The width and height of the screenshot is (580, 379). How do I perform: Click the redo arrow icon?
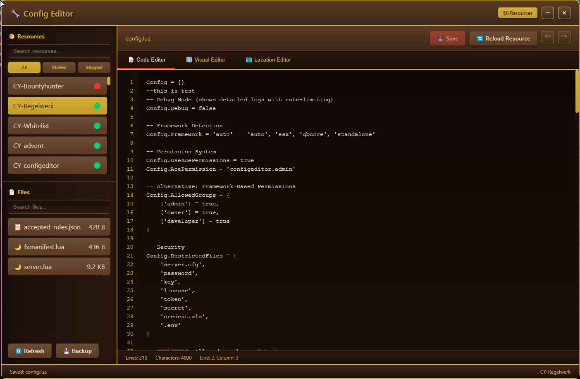564,37
